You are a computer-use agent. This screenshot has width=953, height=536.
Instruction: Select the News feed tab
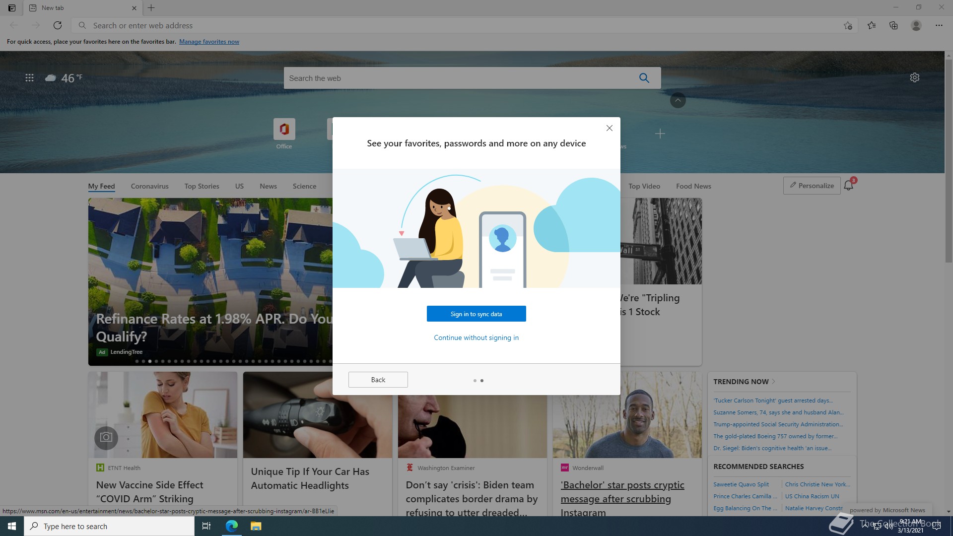[x=268, y=186]
